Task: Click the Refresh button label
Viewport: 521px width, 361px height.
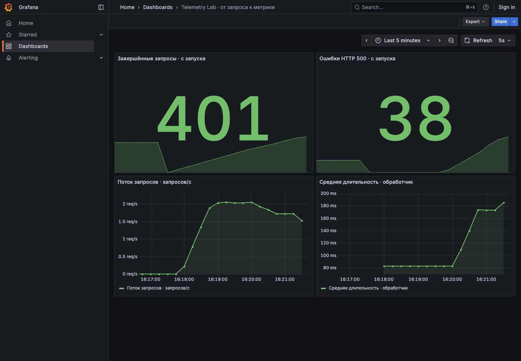Action: [483, 40]
